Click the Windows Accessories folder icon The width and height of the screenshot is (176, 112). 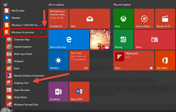coord(6,32)
